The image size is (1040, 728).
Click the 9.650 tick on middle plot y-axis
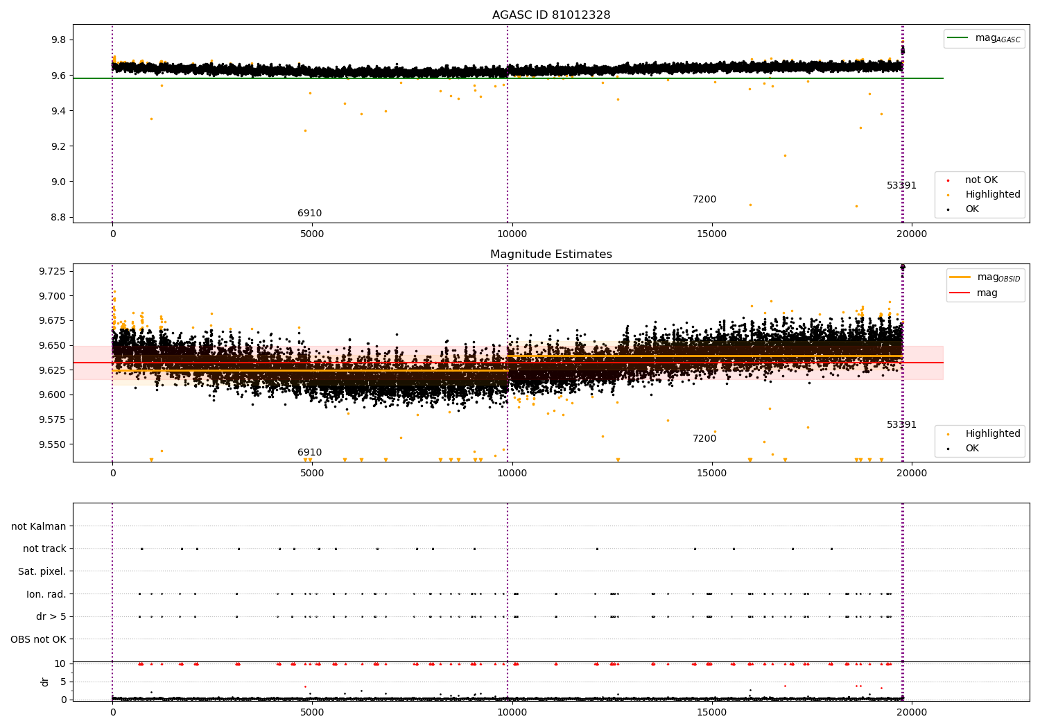tap(53, 345)
